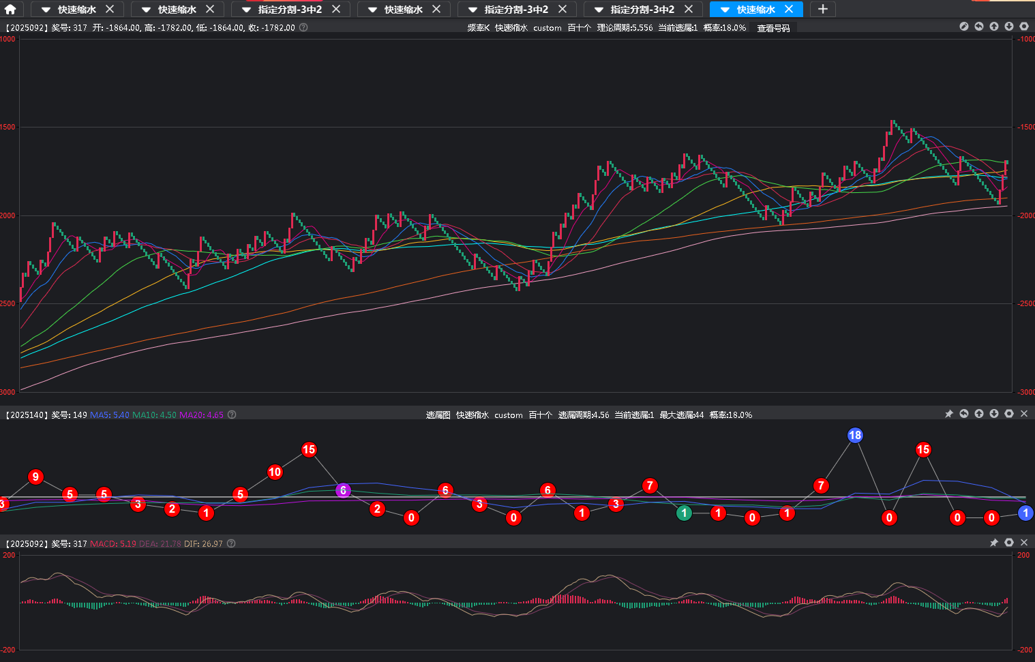
Task: Click the 遗漏图 label in the middle panel header
Action: click(438, 415)
